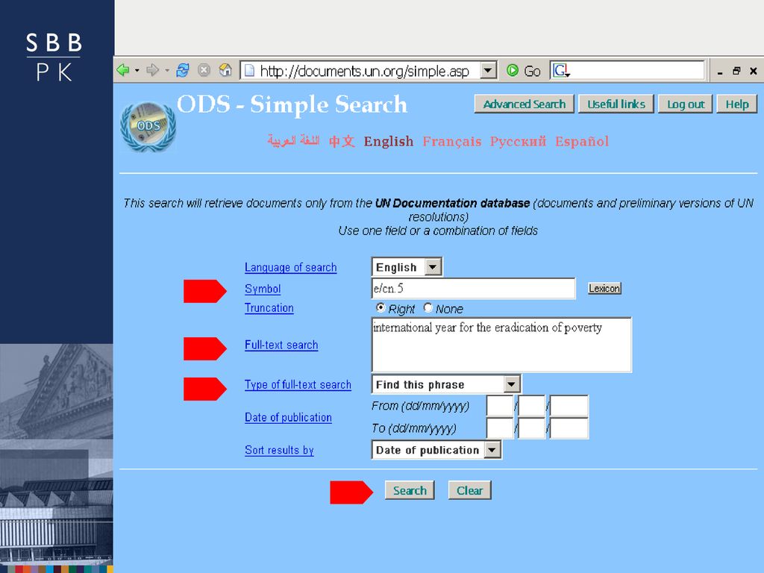
Task: Click the browser Forward arrow icon
Action: point(152,71)
